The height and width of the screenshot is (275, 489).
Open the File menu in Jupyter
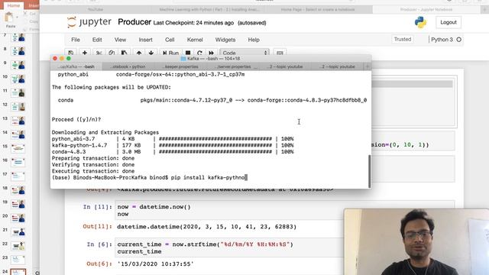pos(76,40)
